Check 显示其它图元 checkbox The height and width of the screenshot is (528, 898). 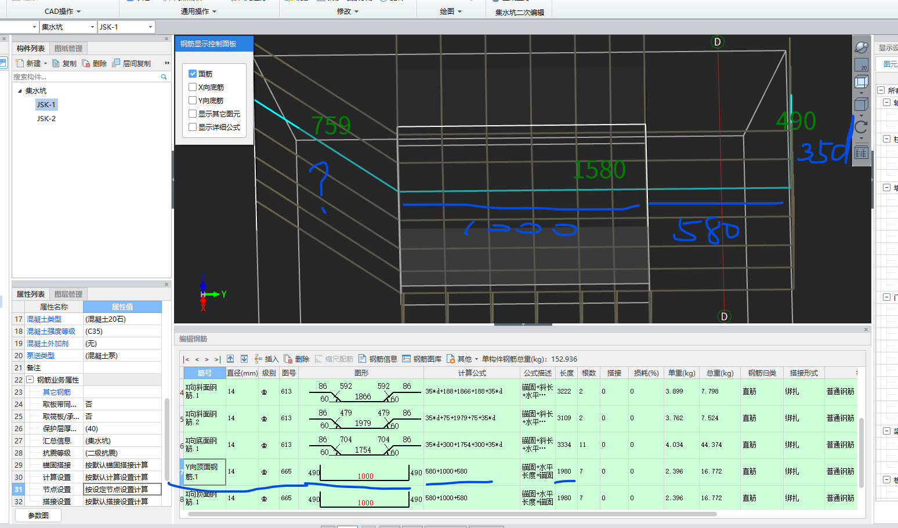pos(193,114)
